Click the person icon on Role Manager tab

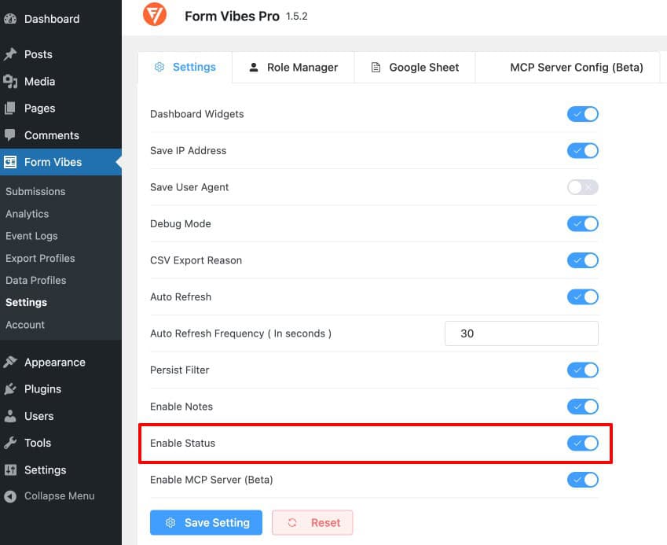point(254,67)
